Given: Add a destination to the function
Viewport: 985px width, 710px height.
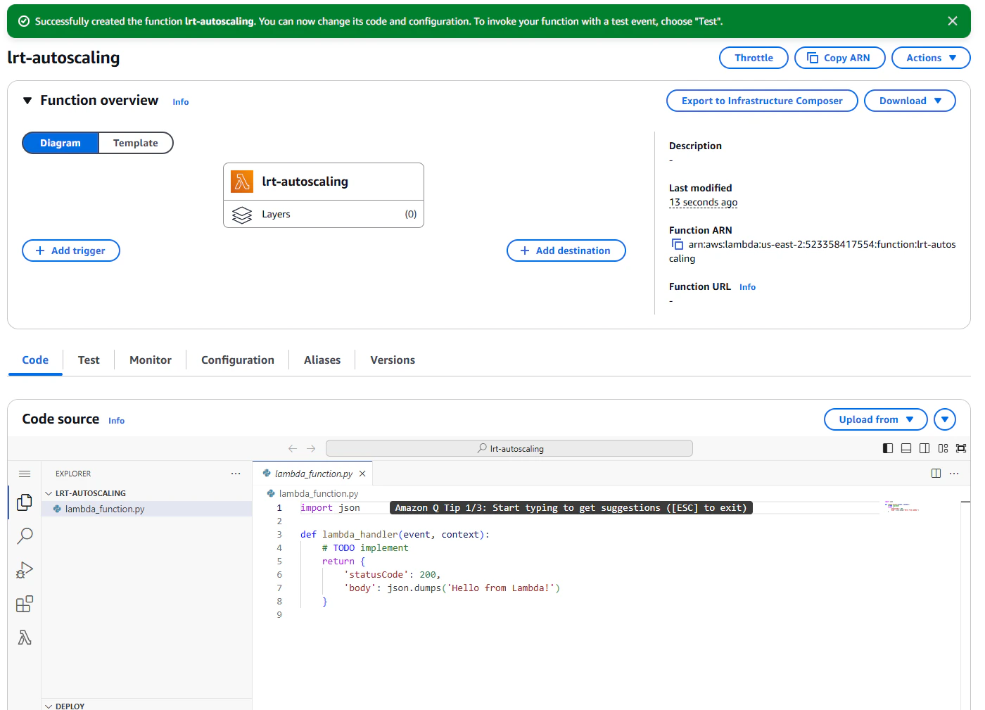Looking at the screenshot, I should pyautogui.click(x=566, y=251).
